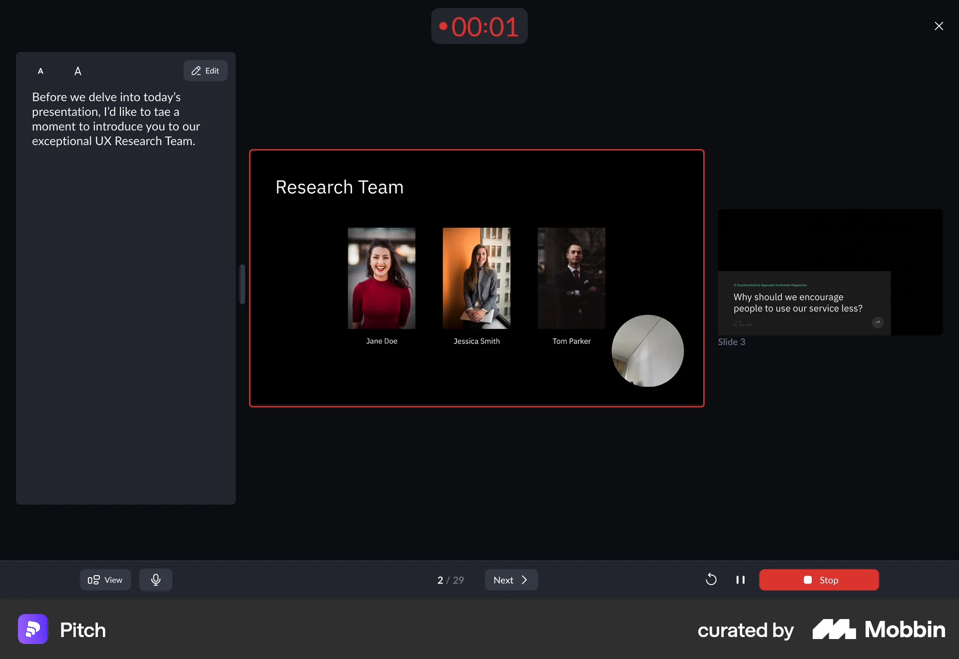Viewport: 959px width, 659px height.
Task: Decrease speaker notes font size
Action: [x=40, y=71]
